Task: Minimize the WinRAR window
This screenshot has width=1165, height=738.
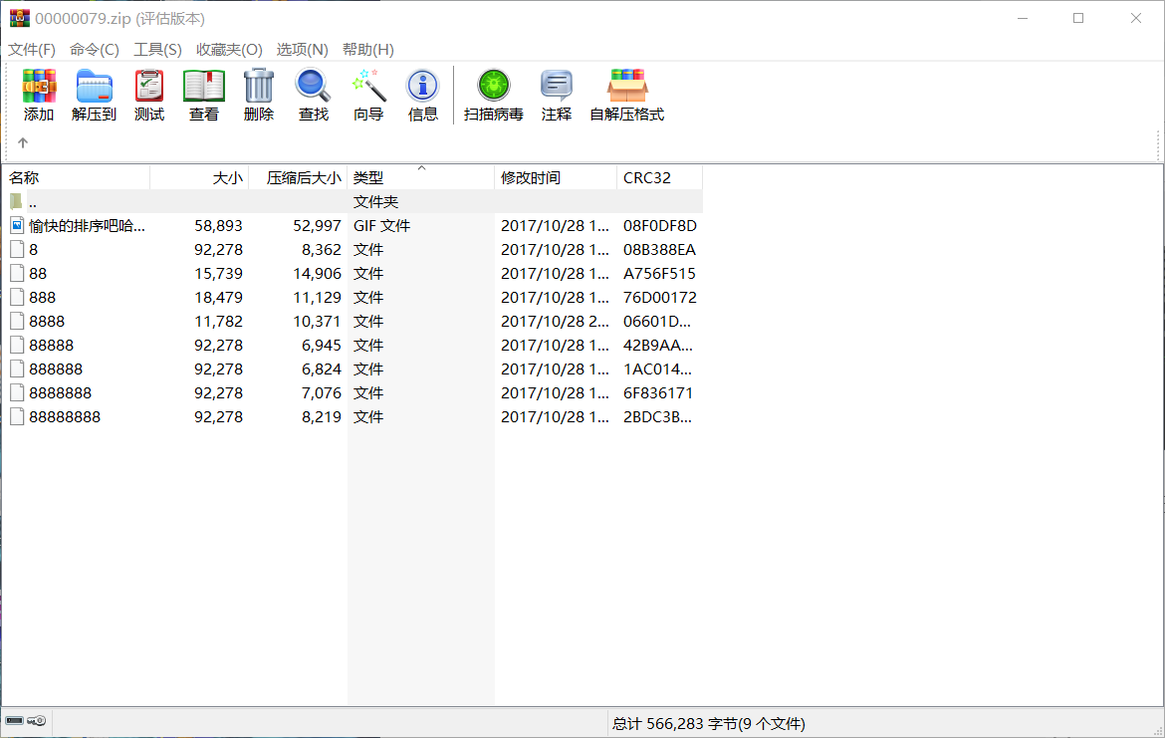Action: (x=1023, y=18)
